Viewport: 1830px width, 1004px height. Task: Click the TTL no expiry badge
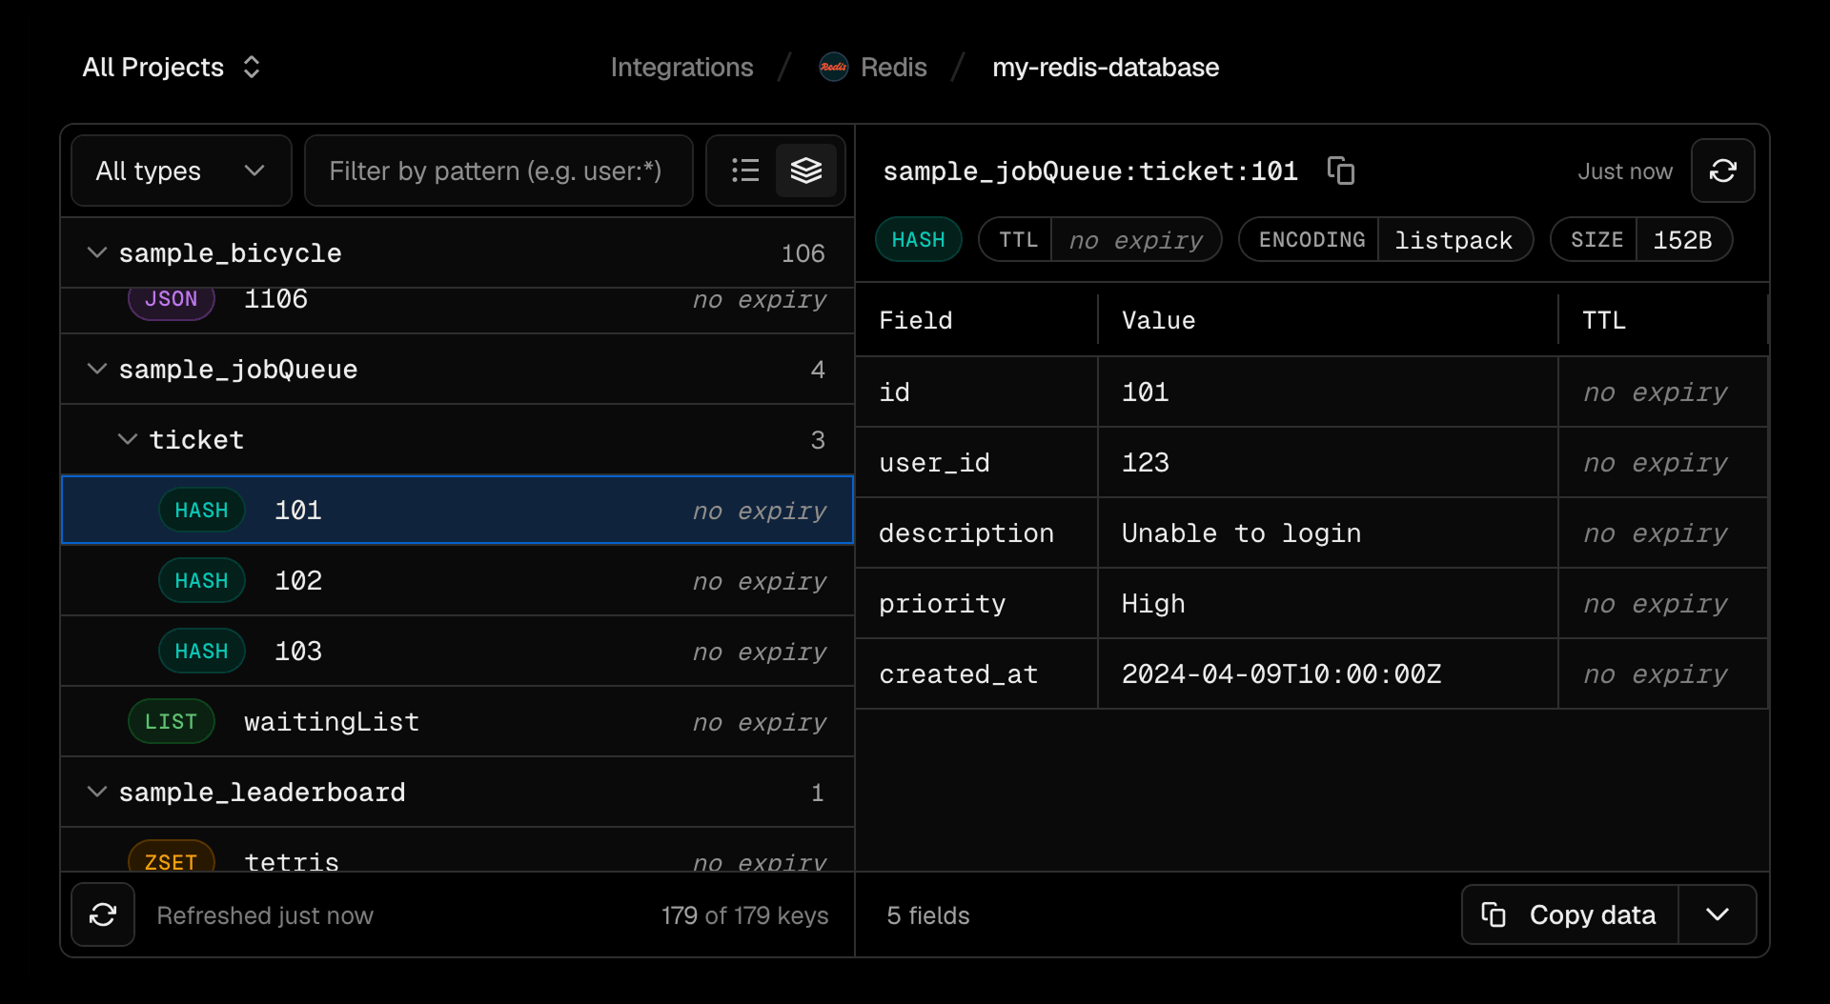[1100, 239]
